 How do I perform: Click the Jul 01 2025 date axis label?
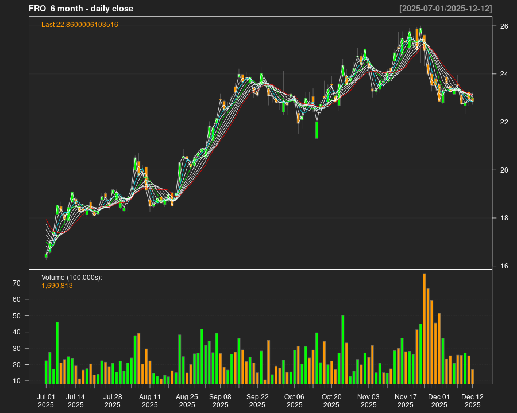[46, 400]
